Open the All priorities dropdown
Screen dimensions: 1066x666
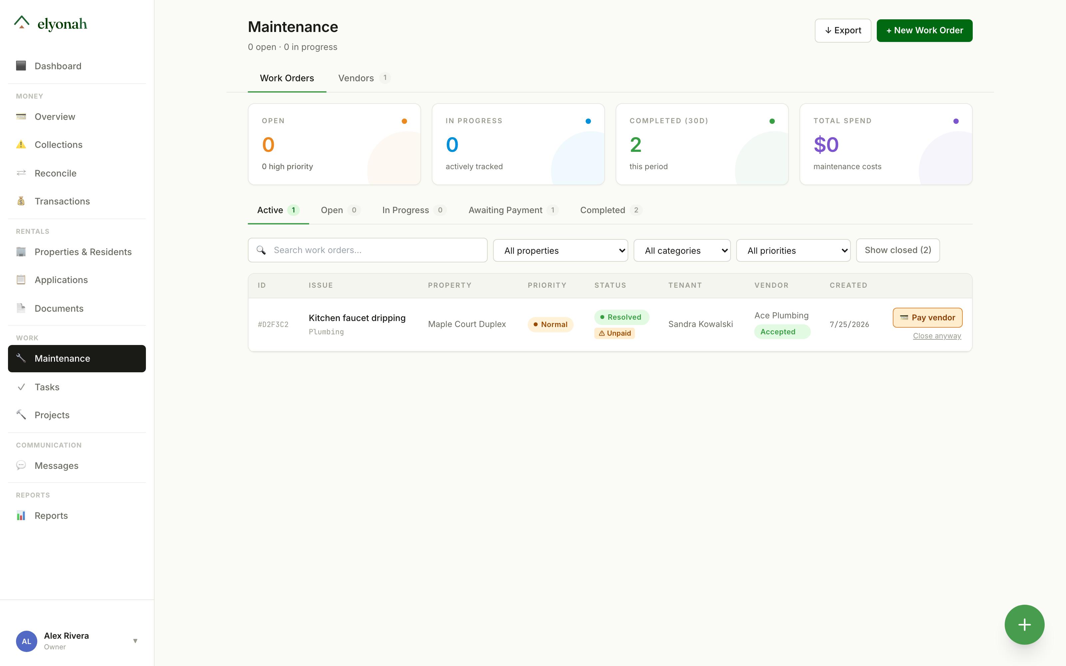click(x=793, y=250)
